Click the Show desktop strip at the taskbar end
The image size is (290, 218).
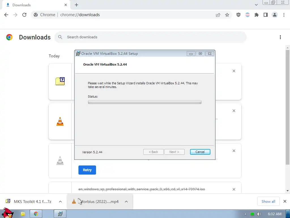coord(288,214)
